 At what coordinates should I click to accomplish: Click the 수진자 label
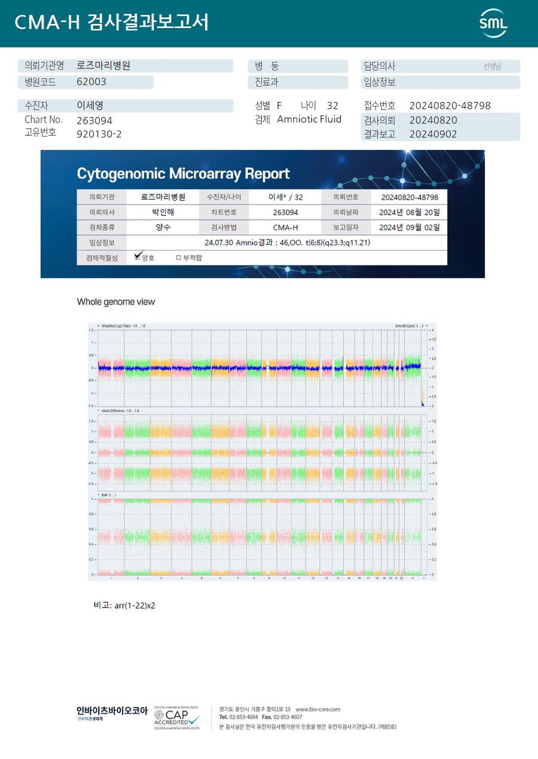36,106
